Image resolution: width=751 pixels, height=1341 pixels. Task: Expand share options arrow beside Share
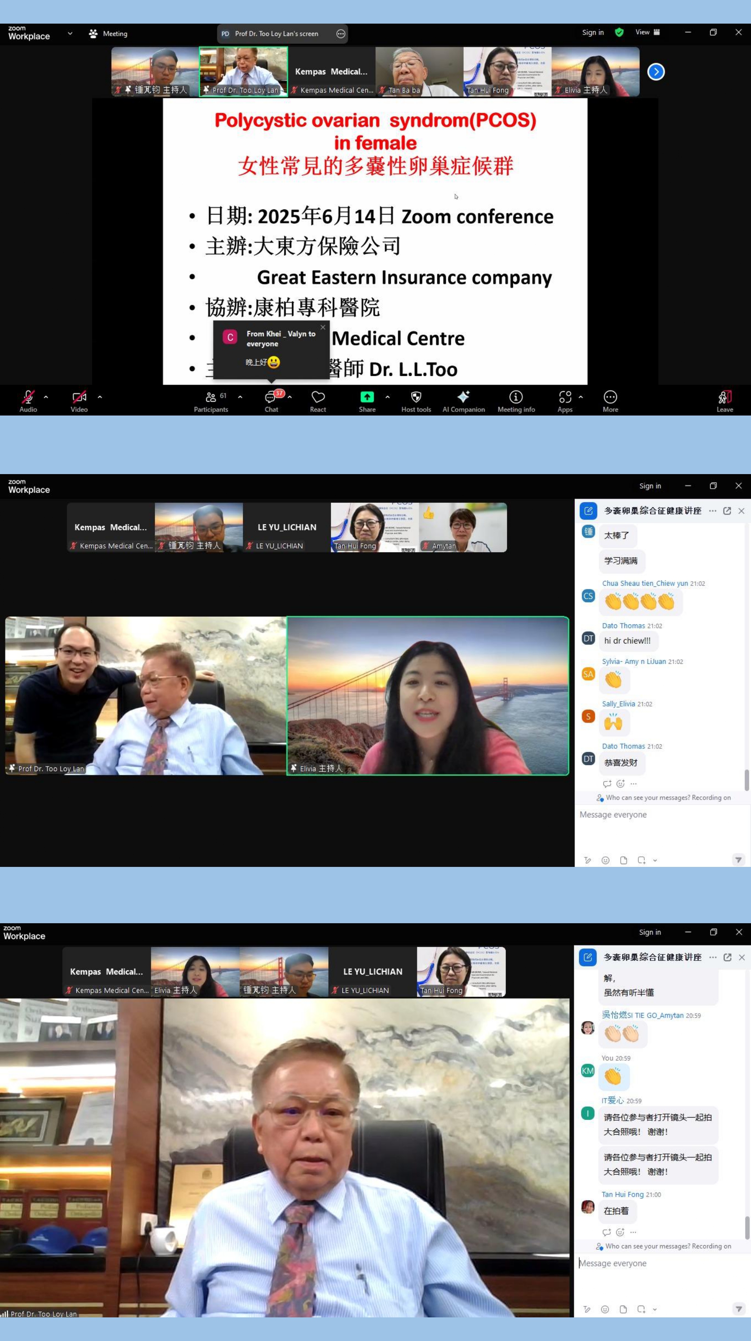pyautogui.click(x=388, y=397)
